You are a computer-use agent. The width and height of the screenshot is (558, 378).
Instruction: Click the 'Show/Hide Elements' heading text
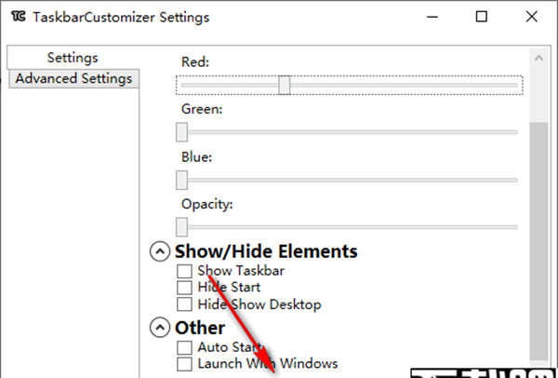pos(266,251)
